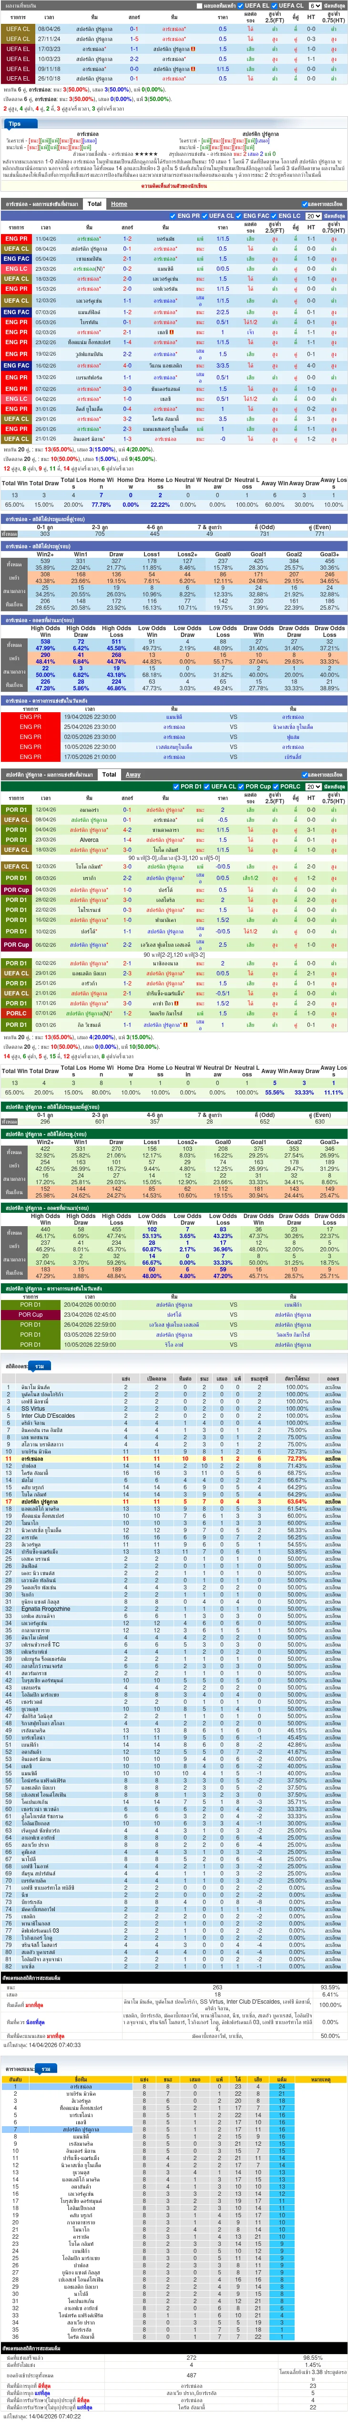
Task: Click ENG FAC badge of 16/02/26 result
Action: [x=16, y=366]
